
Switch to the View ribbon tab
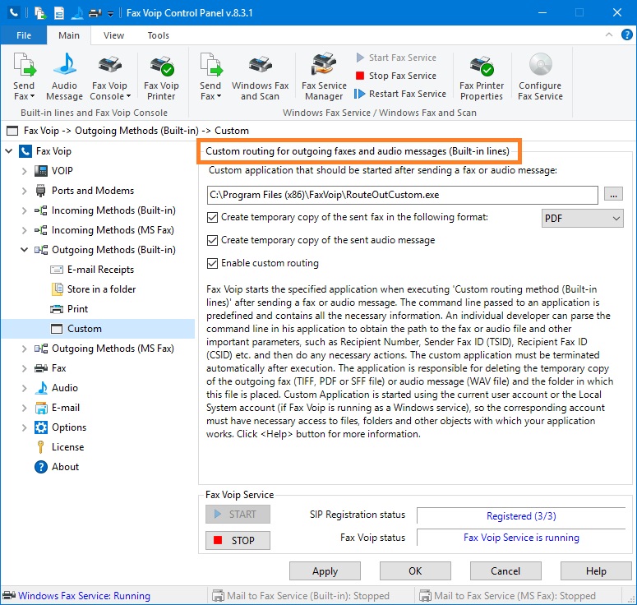[x=113, y=35]
